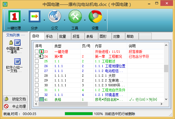Select the checkbox for row 30 500KV开
This screenshot has width=175, height=119.
pyautogui.click(x=37, y=85)
